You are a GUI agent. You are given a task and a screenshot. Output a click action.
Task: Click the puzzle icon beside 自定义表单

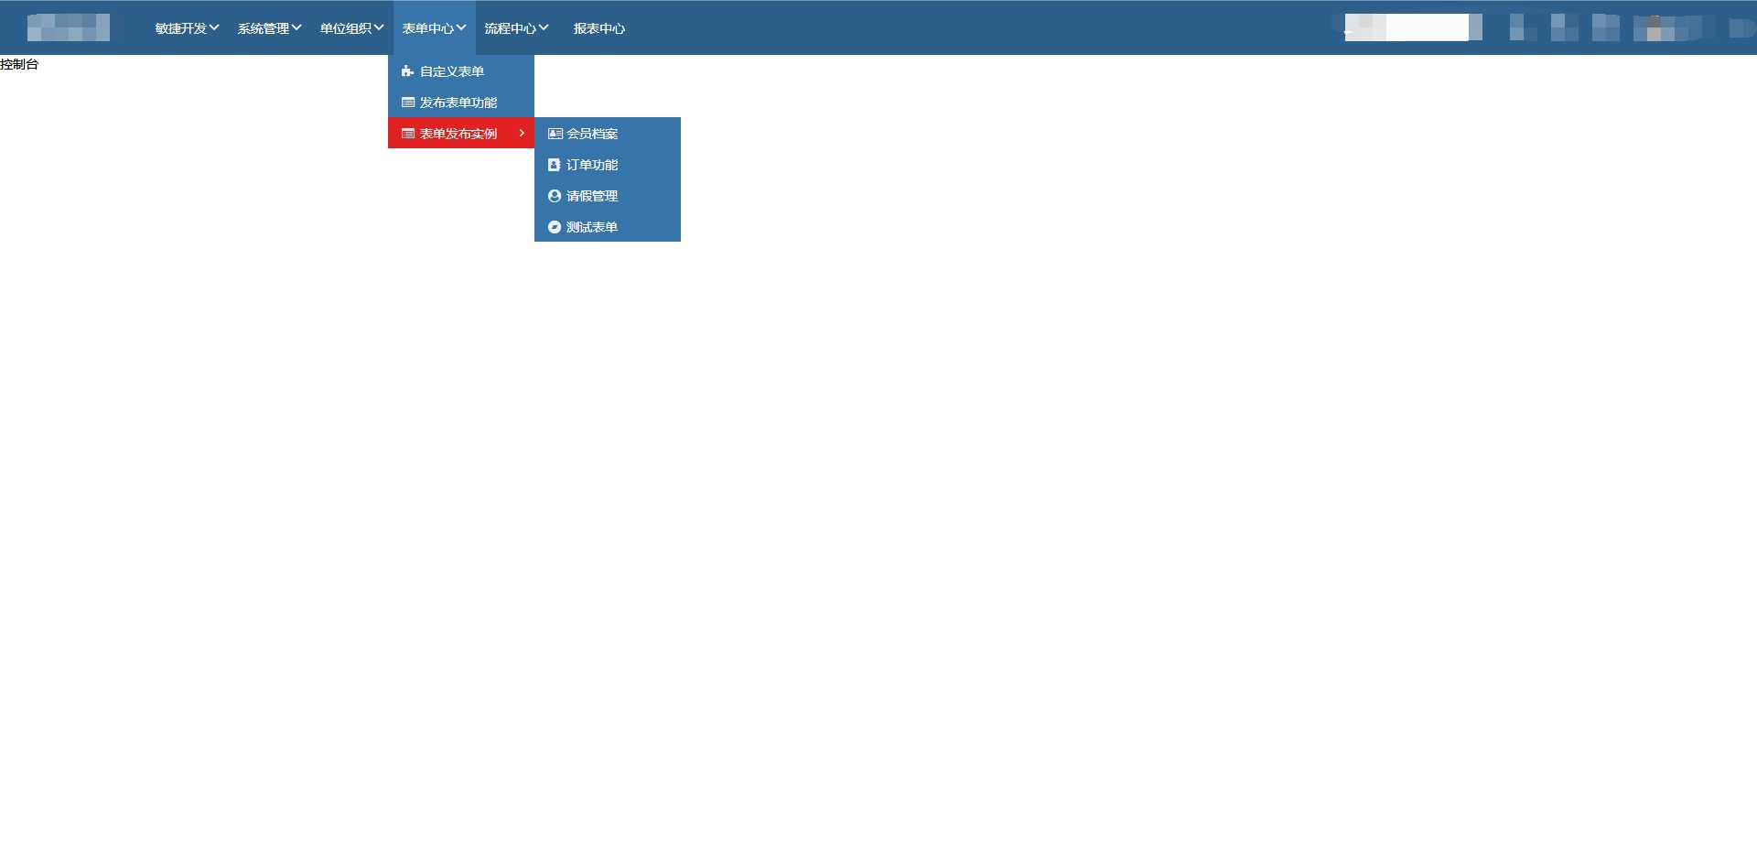(x=407, y=71)
